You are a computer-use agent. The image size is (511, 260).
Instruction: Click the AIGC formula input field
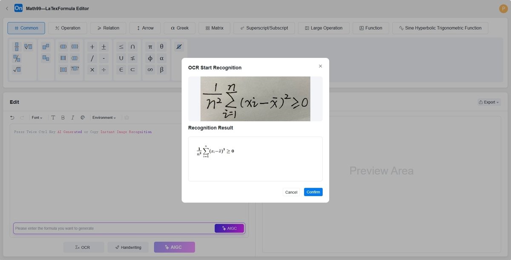click(111, 228)
